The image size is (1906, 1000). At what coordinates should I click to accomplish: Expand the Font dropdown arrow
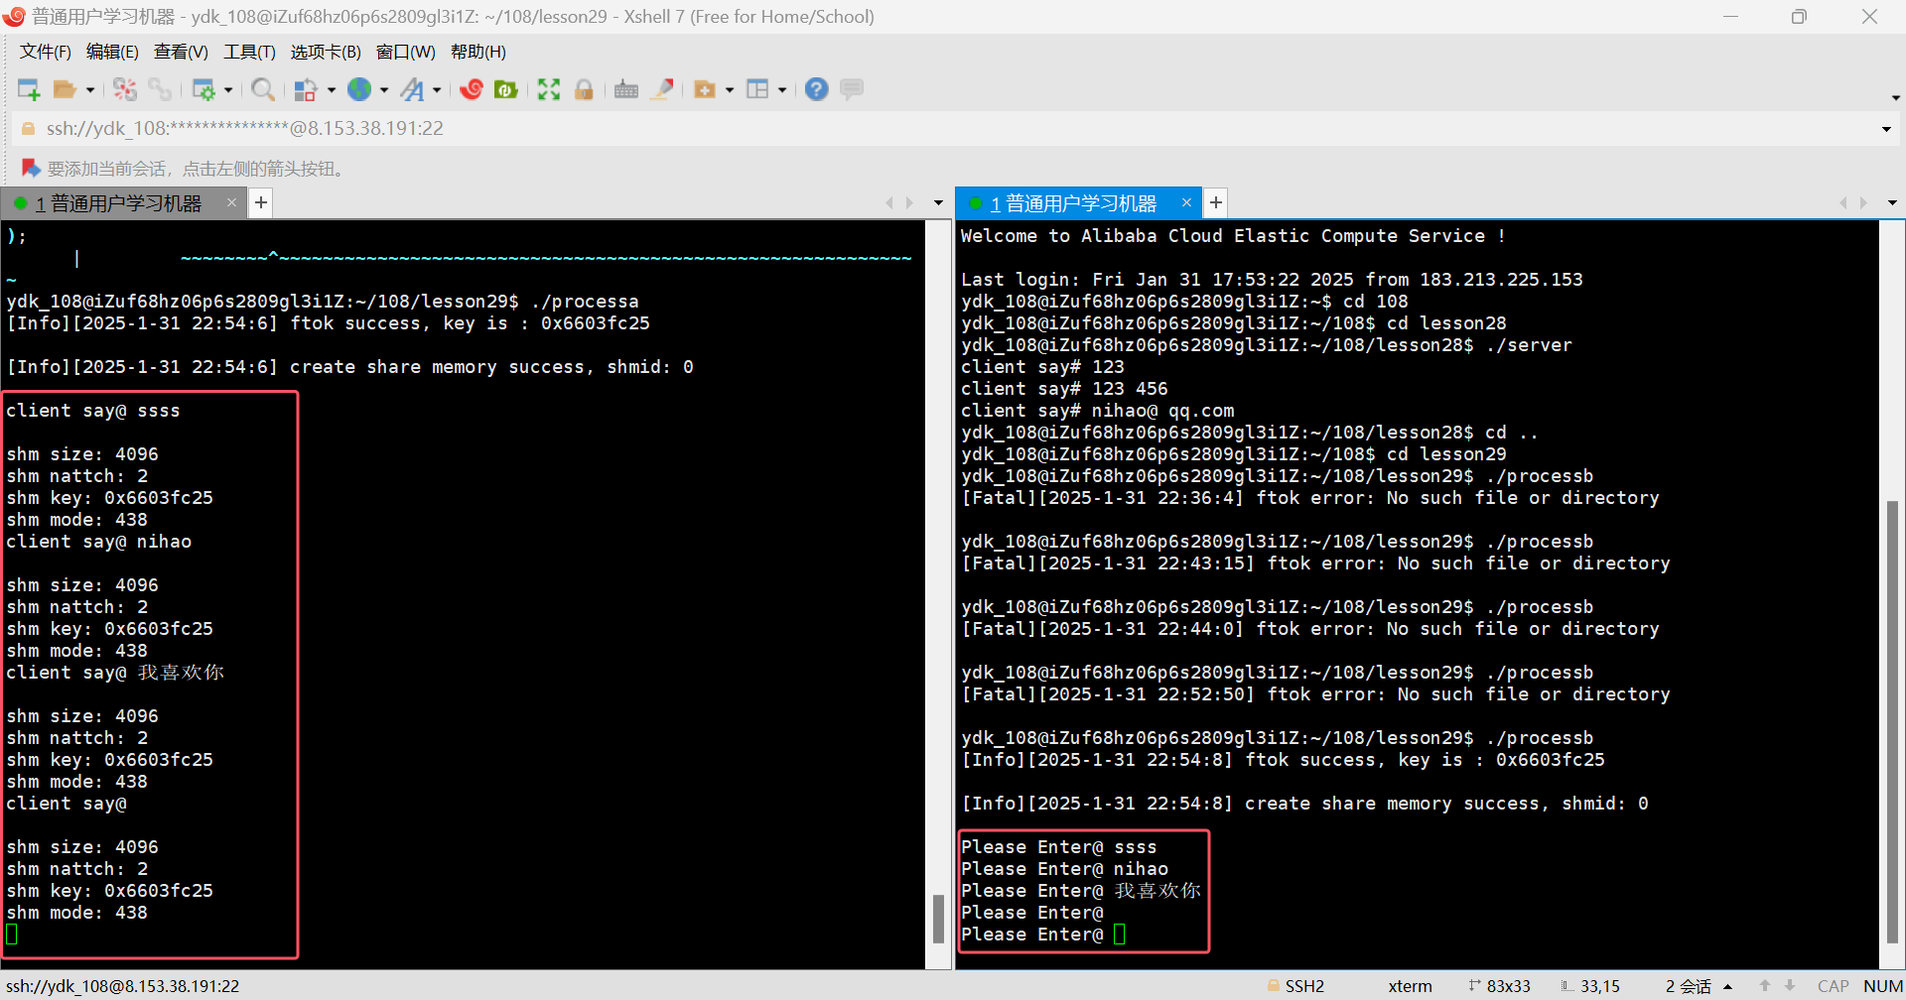[437, 90]
